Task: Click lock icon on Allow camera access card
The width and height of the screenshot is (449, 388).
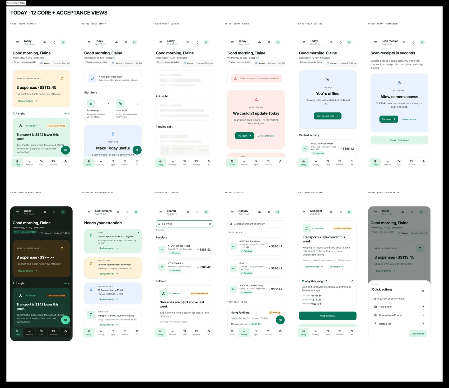Action: coord(399,83)
